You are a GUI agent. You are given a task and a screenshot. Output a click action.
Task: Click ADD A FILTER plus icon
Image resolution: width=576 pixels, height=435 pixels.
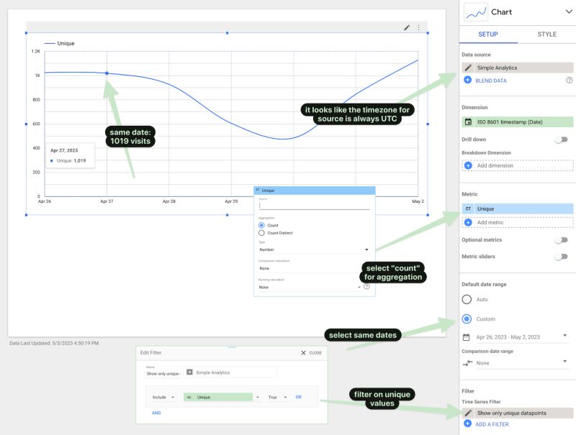[x=469, y=423]
